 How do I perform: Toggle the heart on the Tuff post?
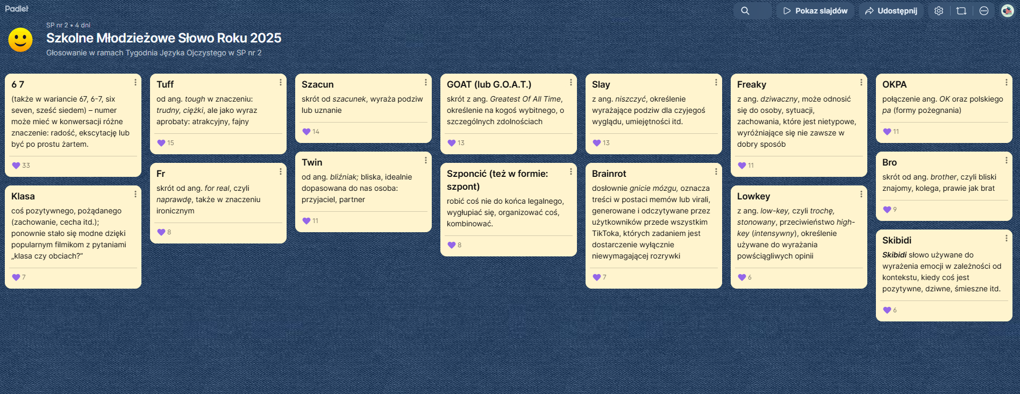pyautogui.click(x=161, y=143)
